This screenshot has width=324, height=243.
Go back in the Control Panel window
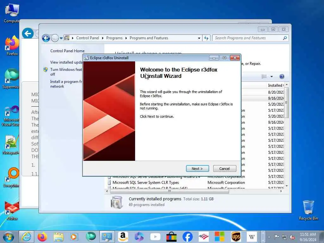[46, 38]
